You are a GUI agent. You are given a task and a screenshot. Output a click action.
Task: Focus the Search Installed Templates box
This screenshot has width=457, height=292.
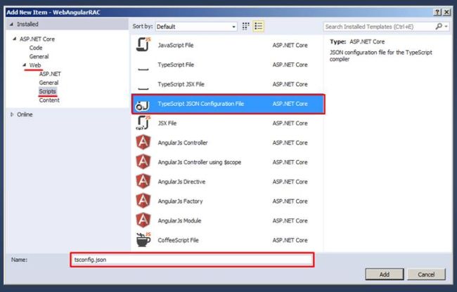pyautogui.click(x=379, y=27)
